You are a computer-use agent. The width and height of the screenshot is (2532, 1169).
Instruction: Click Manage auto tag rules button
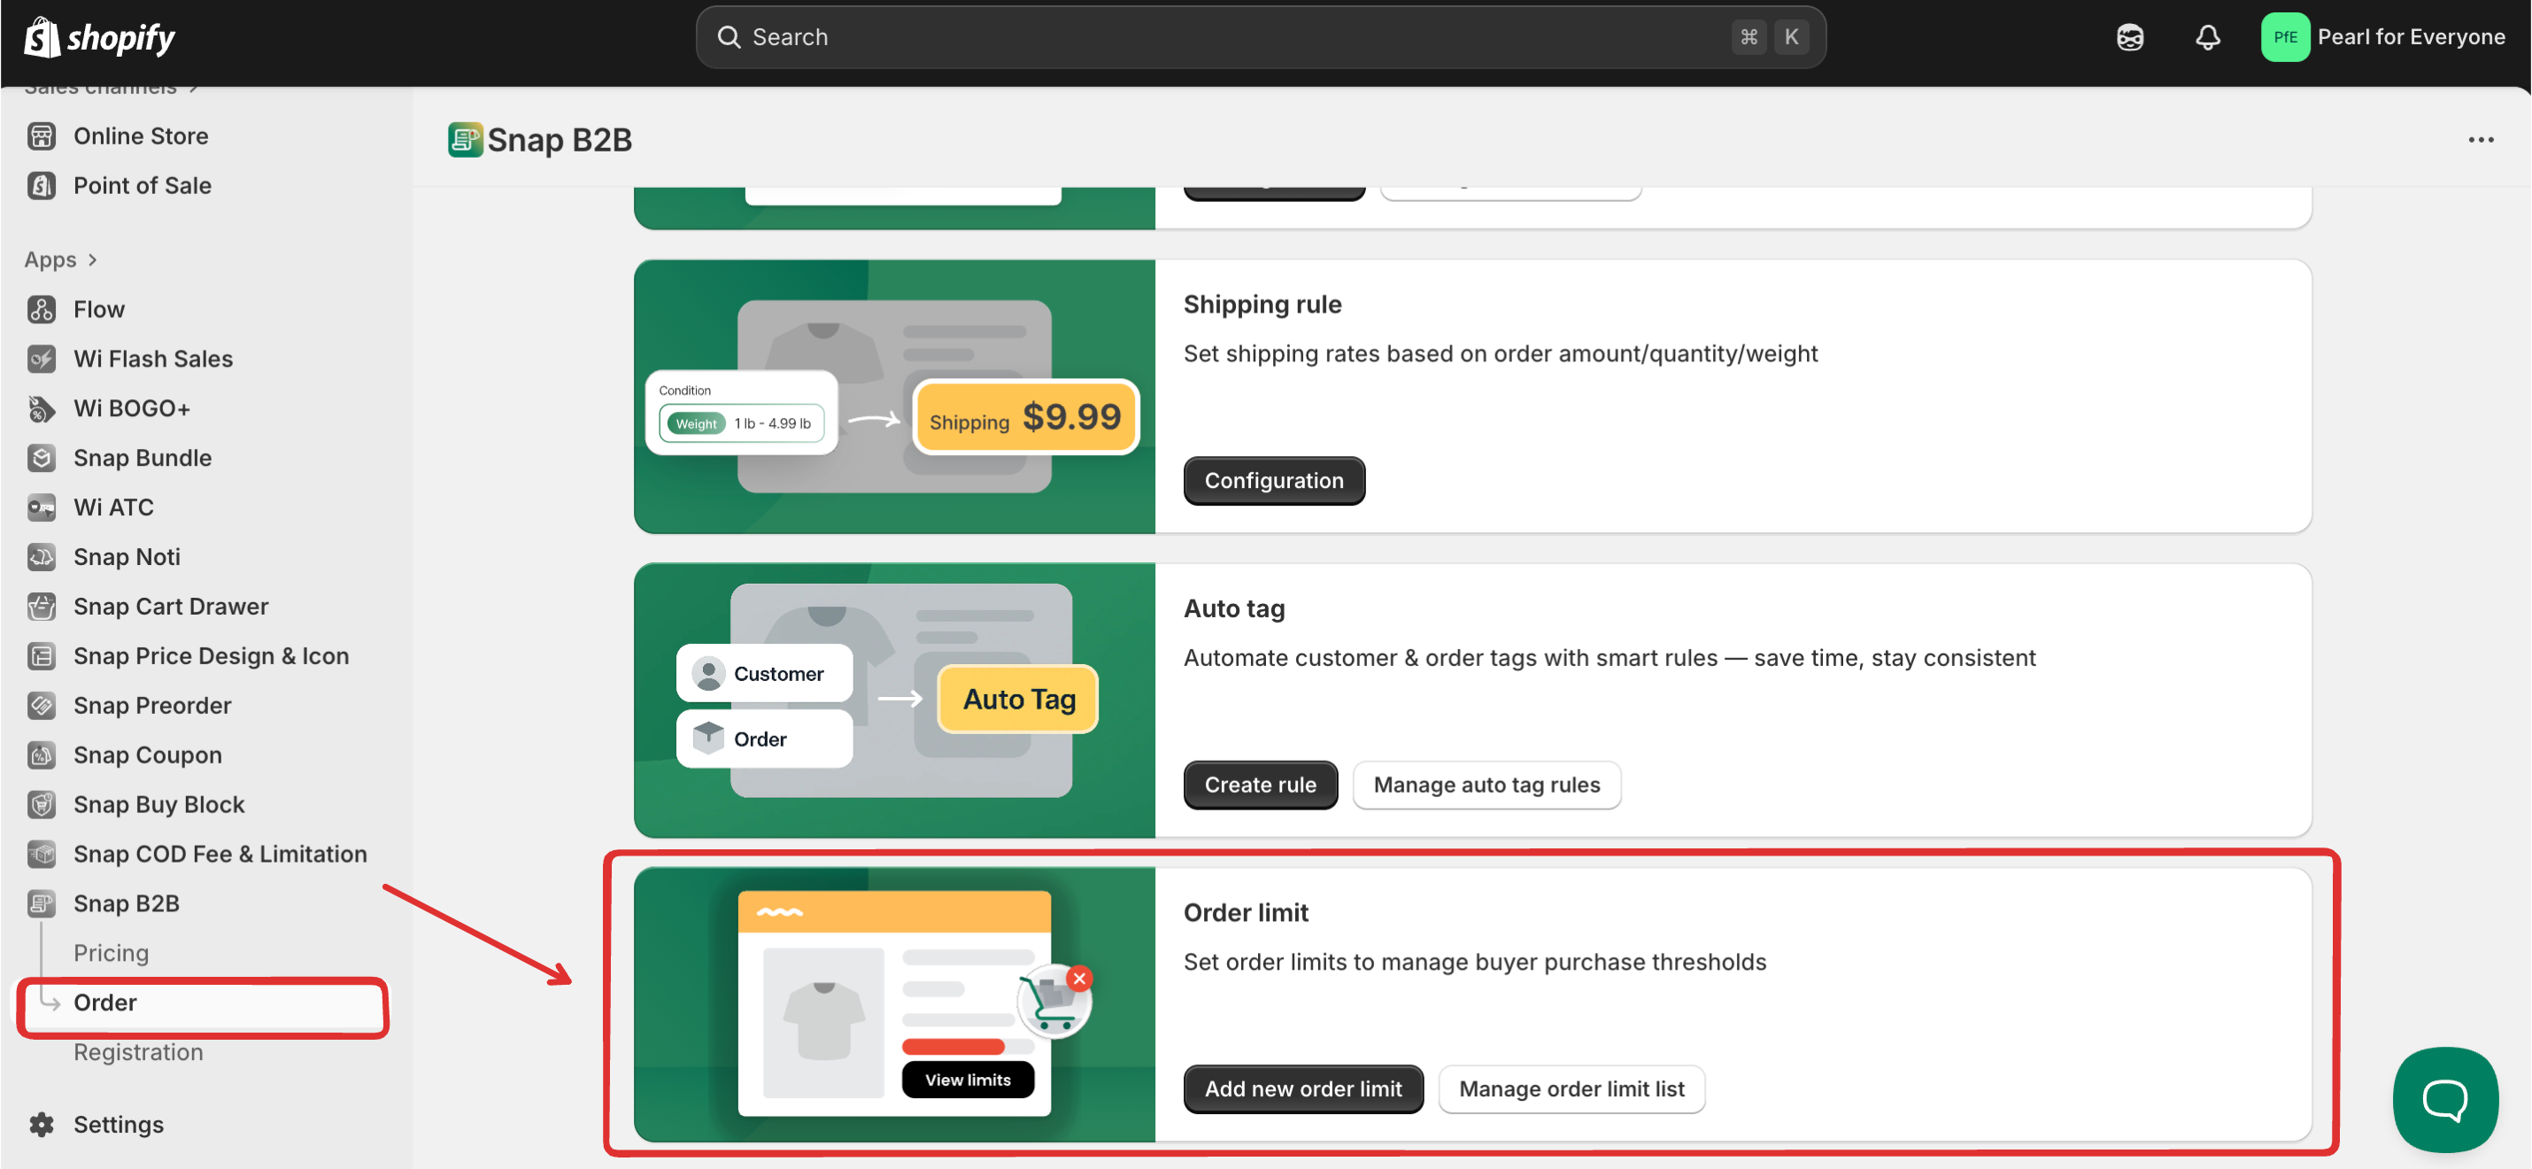click(x=1486, y=785)
